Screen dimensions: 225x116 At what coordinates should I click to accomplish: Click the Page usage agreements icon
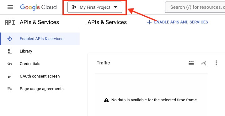(10, 89)
